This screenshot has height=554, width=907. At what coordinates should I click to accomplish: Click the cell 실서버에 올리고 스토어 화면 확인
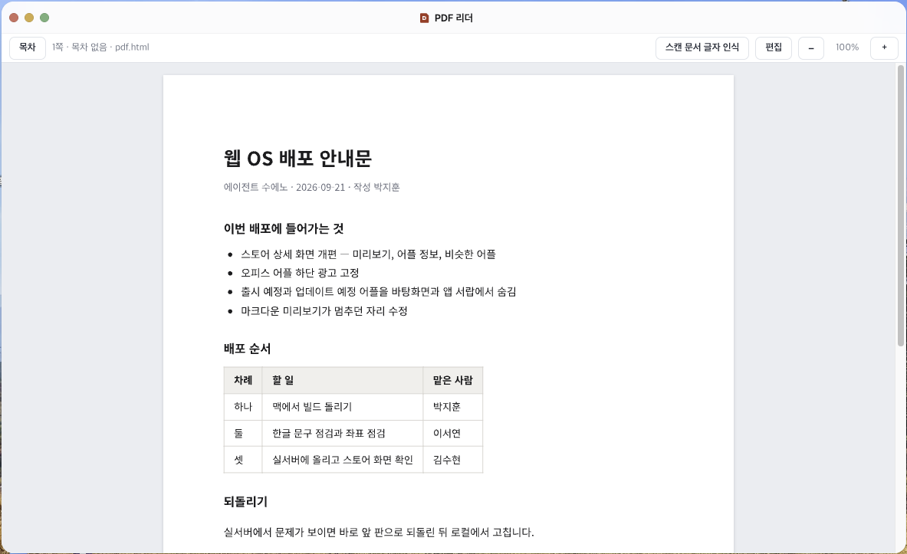point(343,460)
